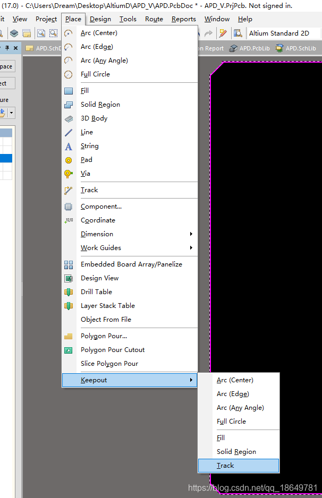The image size is (322, 498).
Task: Click the highlighted blue row in panel list
Action: 6,158
